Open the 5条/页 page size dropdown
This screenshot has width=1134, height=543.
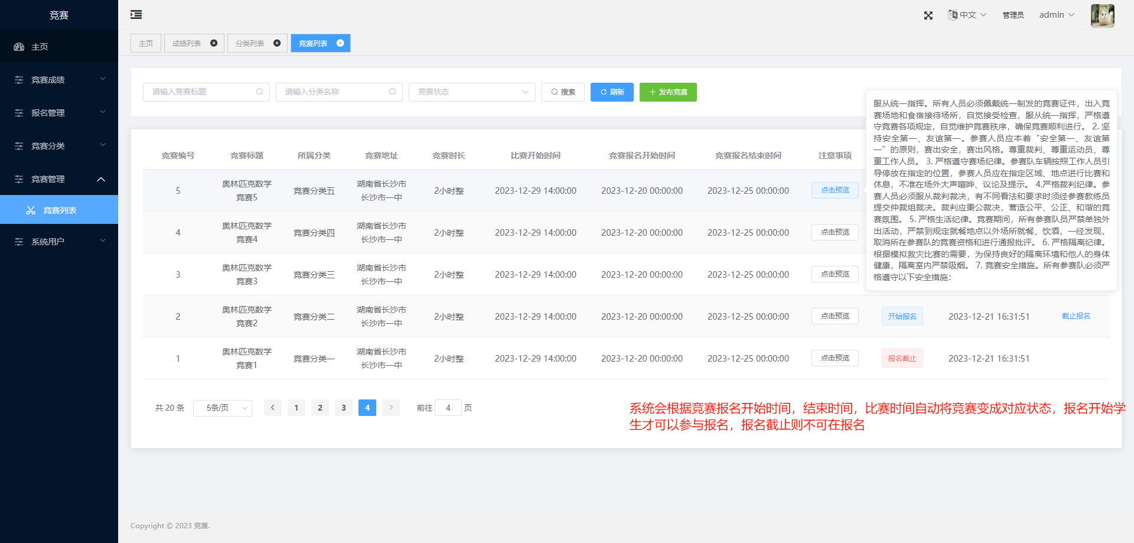[x=222, y=408]
